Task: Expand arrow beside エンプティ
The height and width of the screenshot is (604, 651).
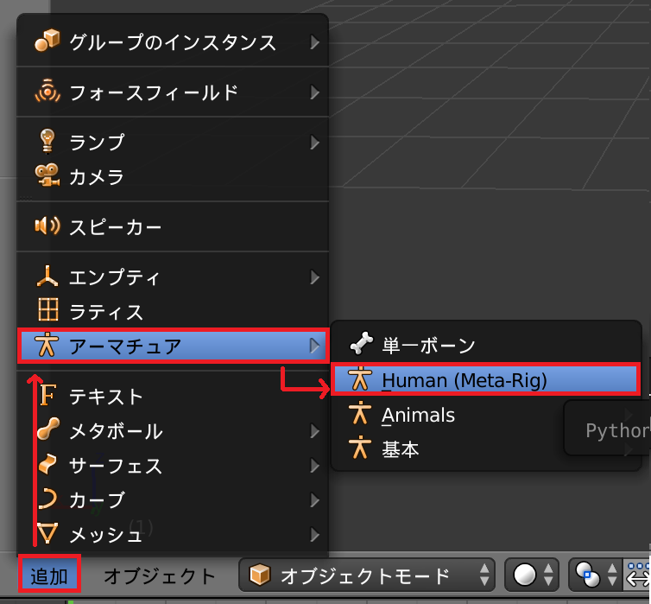Action: [x=315, y=277]
